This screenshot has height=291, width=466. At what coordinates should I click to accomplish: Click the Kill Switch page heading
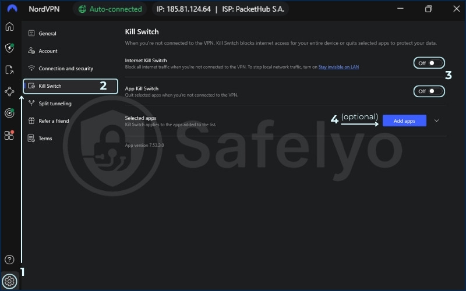142,32
